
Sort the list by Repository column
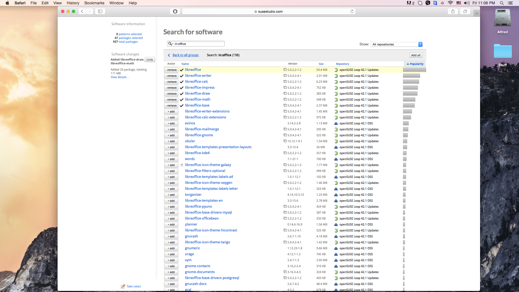(x=342, y=64)
